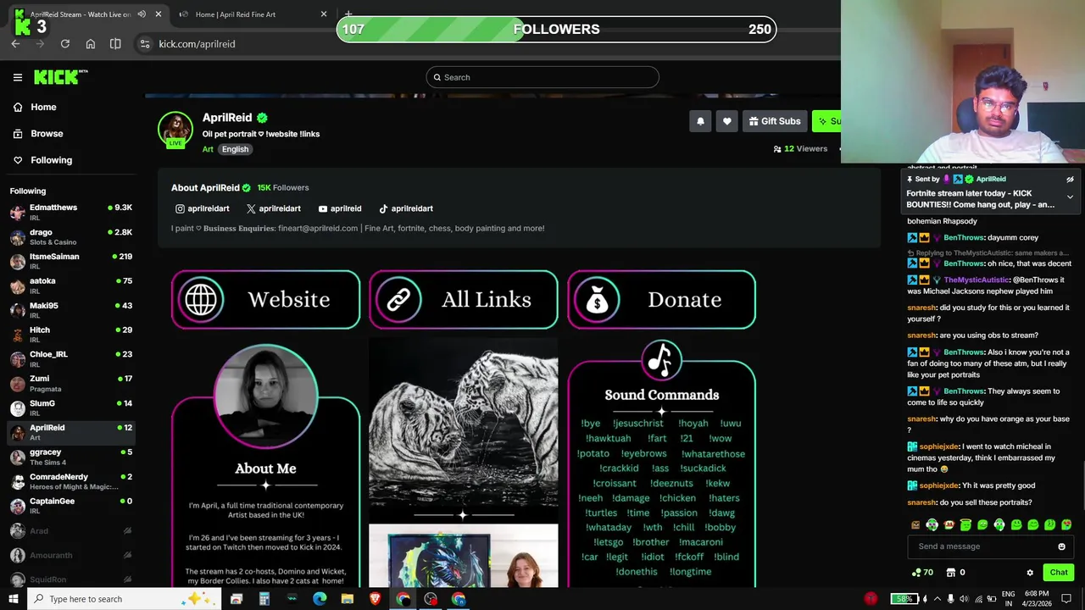
Task: Go back using browser back arrow
Action: click(x=15, y=44)
